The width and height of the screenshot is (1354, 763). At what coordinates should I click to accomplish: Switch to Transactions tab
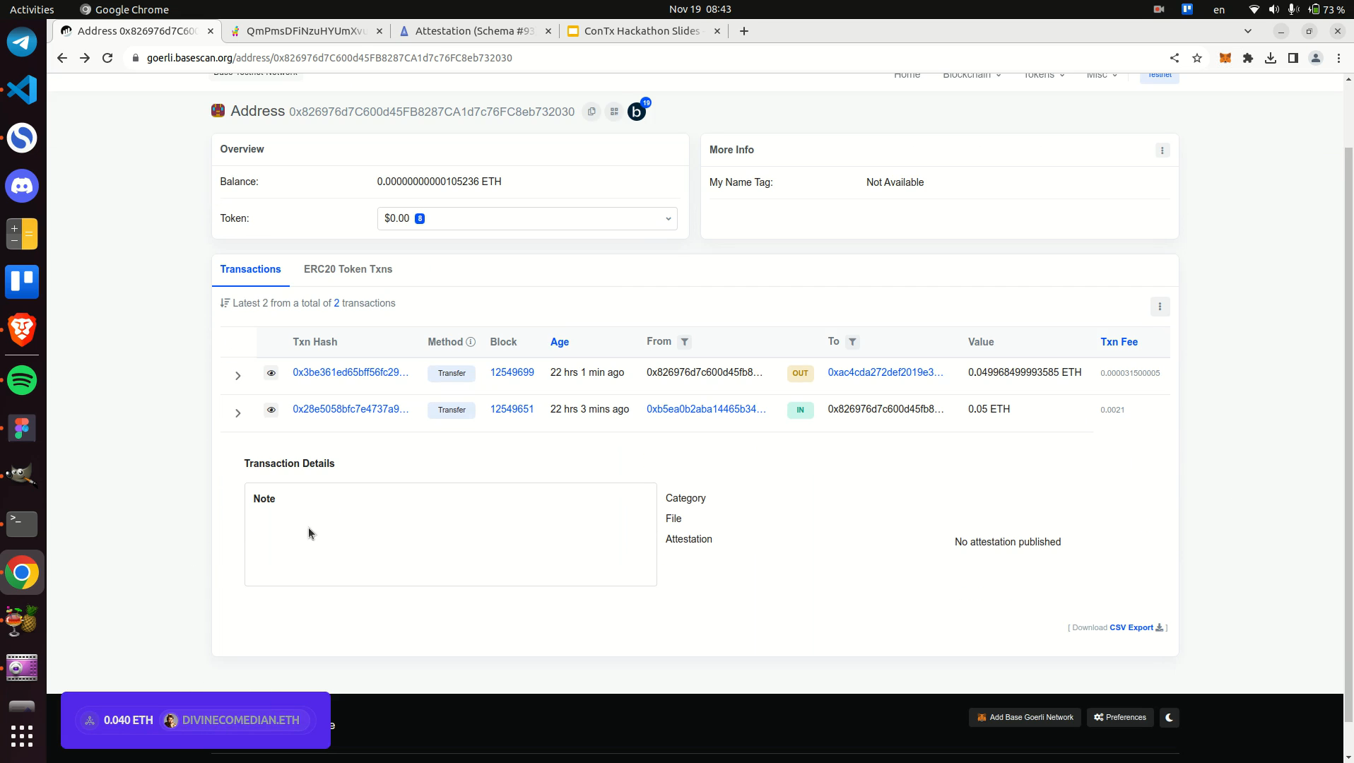tap(250, 269)
